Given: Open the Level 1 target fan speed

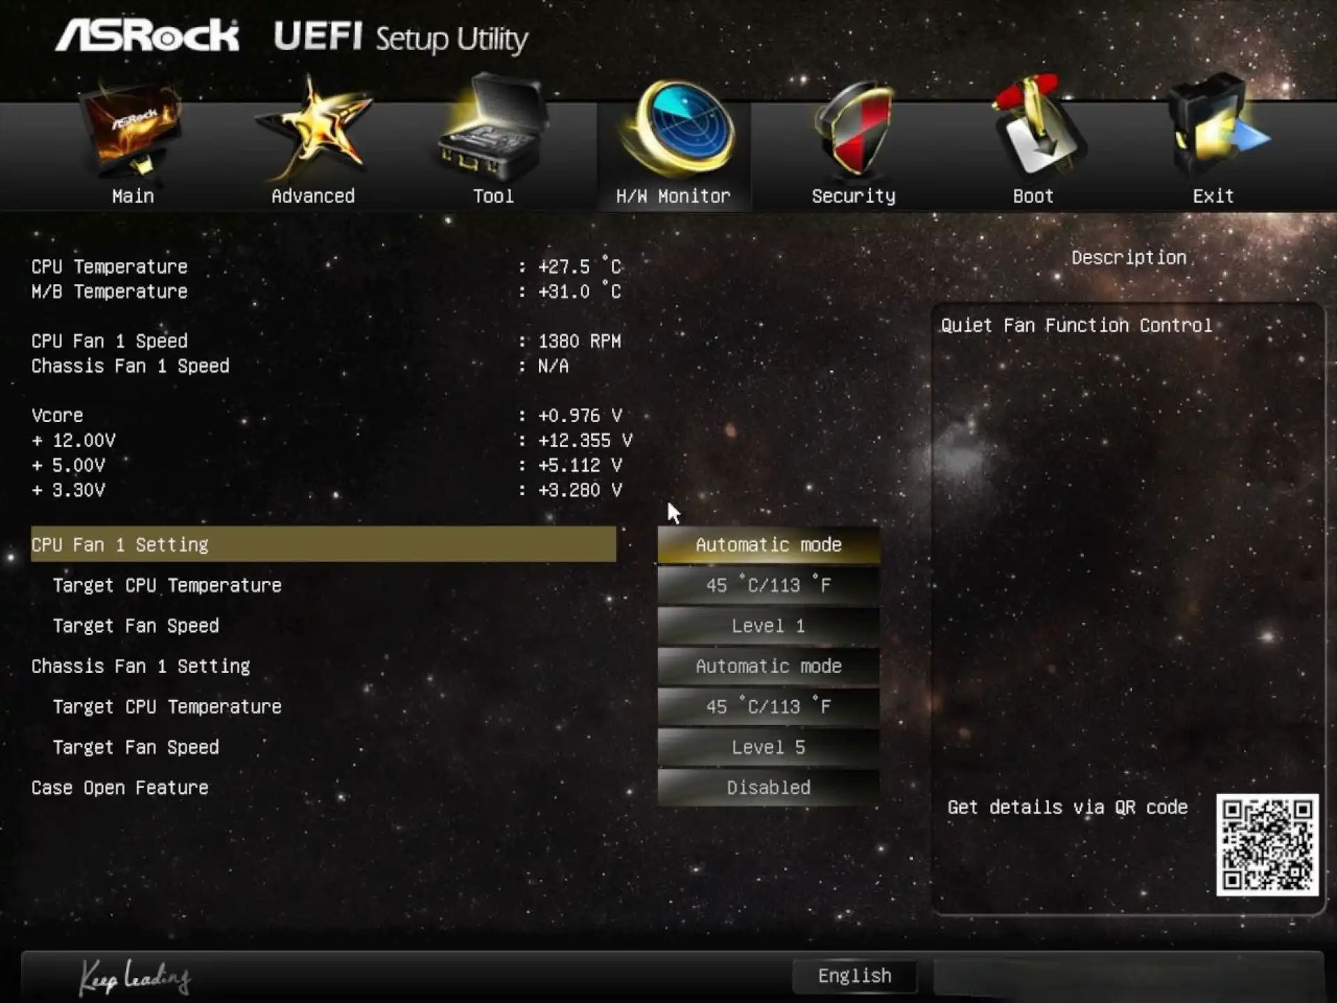Looking at the screenshot, I should pyautogui.click(x=768, y=625).
